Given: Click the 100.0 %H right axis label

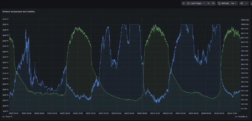Looking at the screenshot, I should [x=245, y=25].
